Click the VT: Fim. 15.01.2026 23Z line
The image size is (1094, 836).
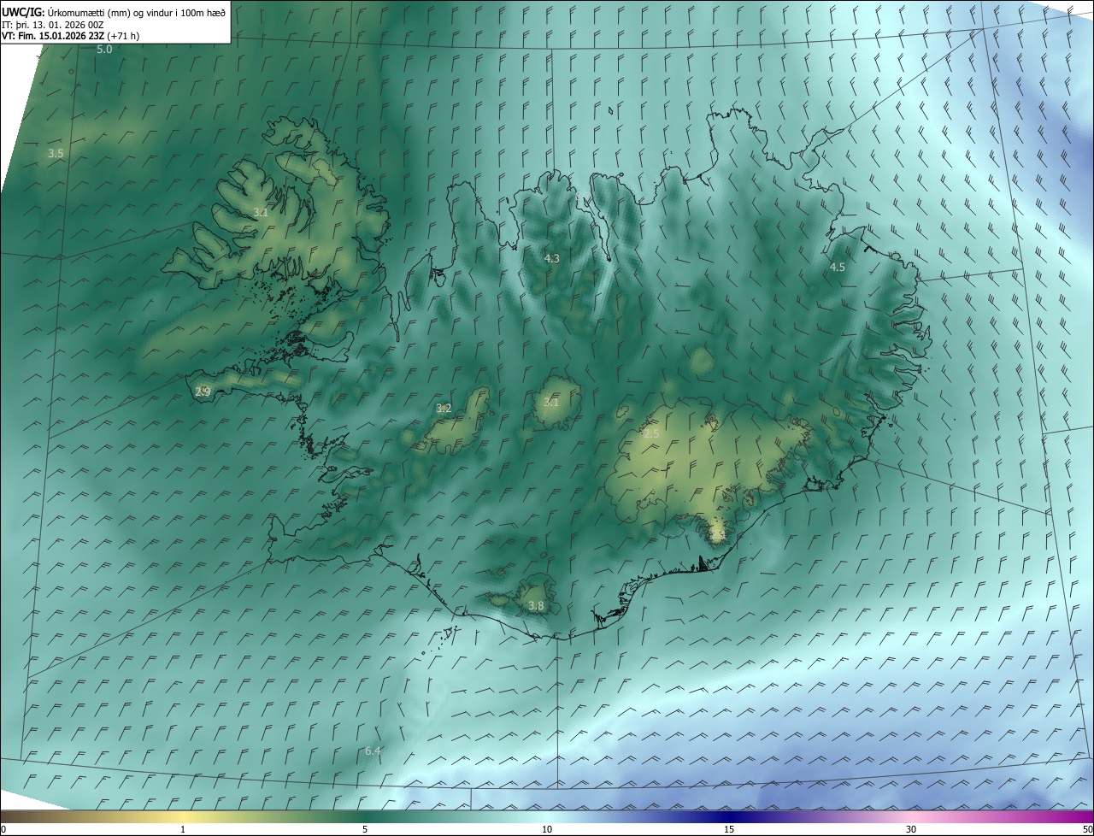tap(71, 36)
